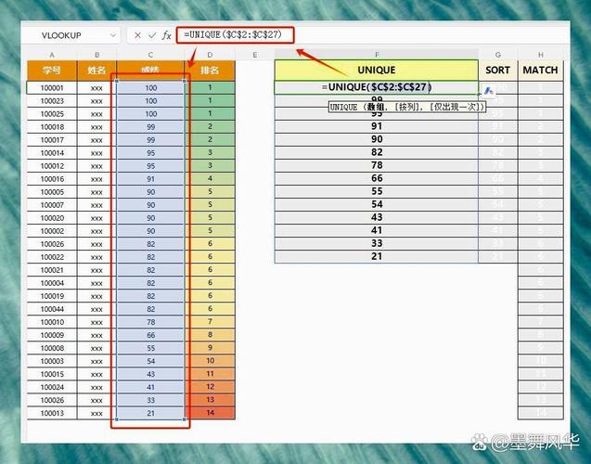Click the yellow UNIQUE header cell
The image size is (591, 464).
(377, 70)
